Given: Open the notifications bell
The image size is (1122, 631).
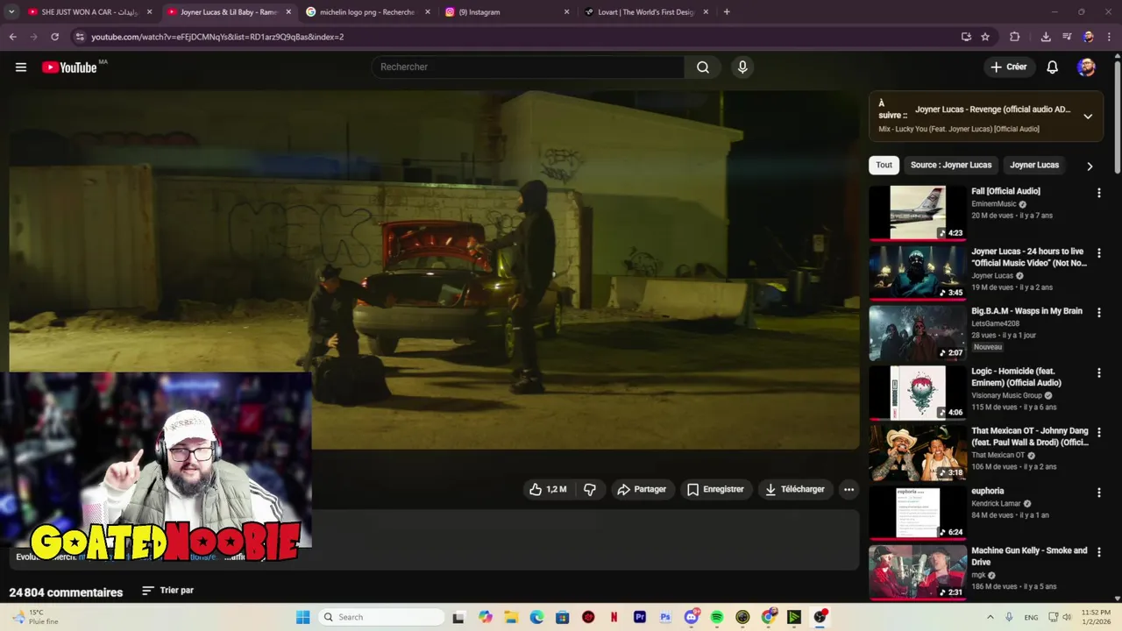Looking at the screenshot, I should pos(1053,67).
